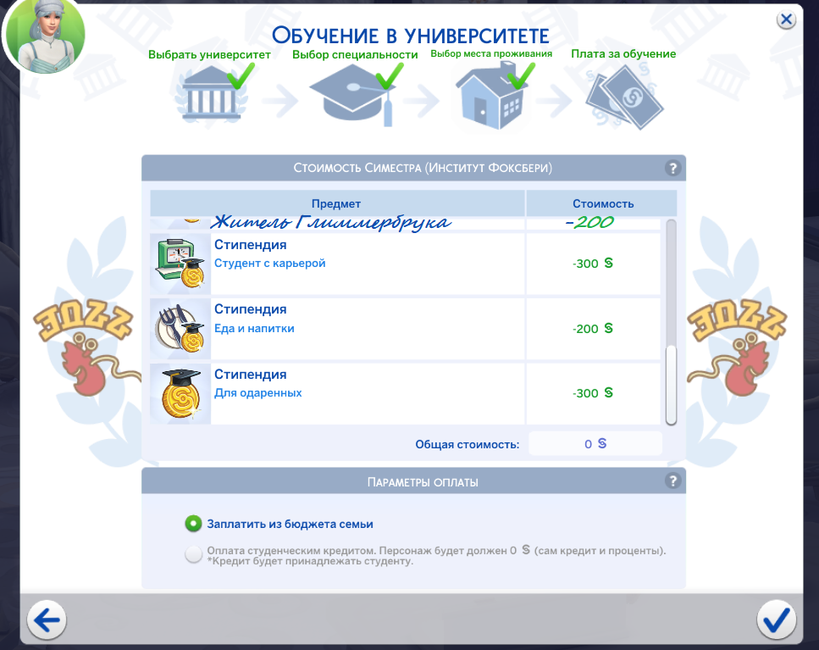
Task: Click the -300 cost for 'Для одаренных'
Action: click(x=592, y=393)
